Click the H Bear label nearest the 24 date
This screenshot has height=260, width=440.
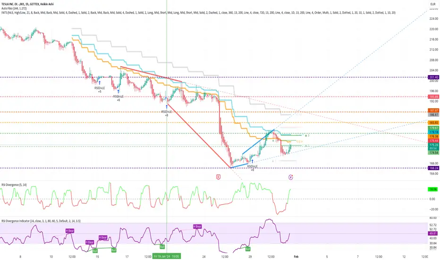click(197, 226)
